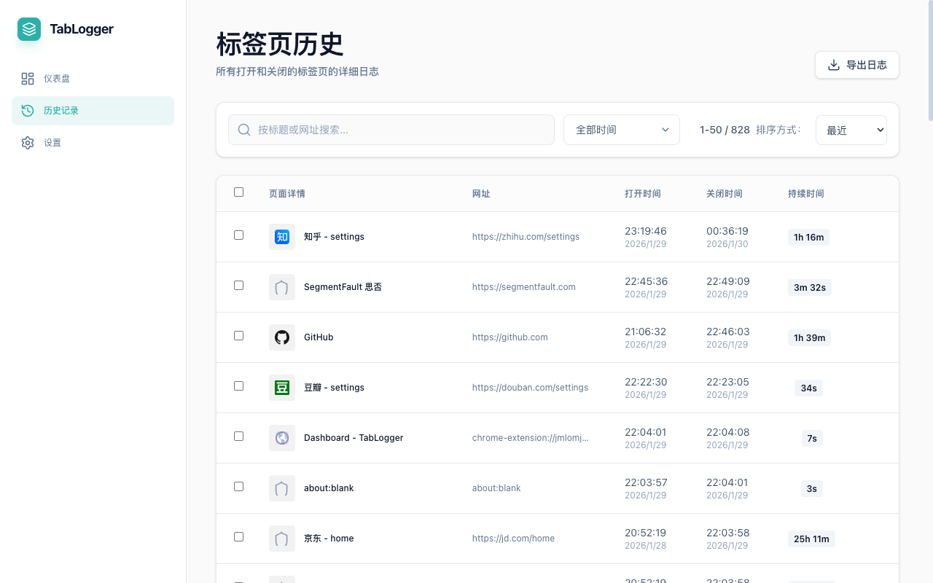Screen dimensions: 933x583
Task: Open the 最近 sort order dropdown
Action: tap(851, 129)
